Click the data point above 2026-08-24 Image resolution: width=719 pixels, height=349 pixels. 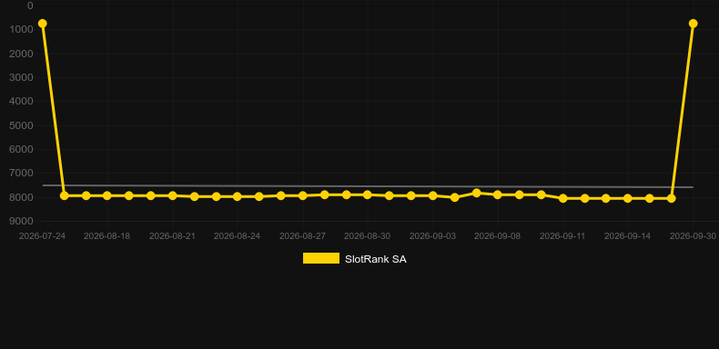coord(237,196)
